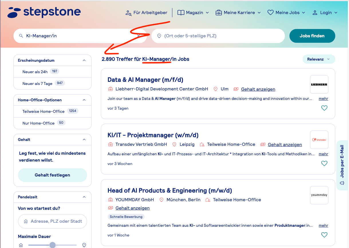
Task: Click the Ort oder PLZ location field
Action: 218,36
